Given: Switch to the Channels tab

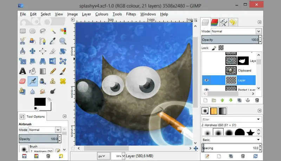Looking at the screenshot, I should click(x=215, y=23).
